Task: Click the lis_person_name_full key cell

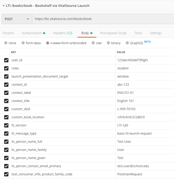Action: pos(62,142)
